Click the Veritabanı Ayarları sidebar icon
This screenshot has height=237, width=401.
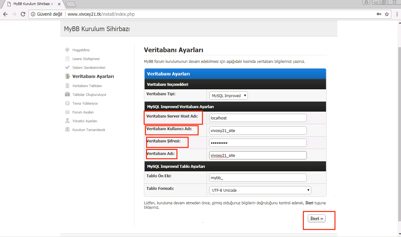[x=67, y=76]
